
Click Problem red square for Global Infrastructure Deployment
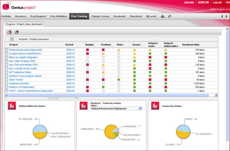[x=103, y=50]
